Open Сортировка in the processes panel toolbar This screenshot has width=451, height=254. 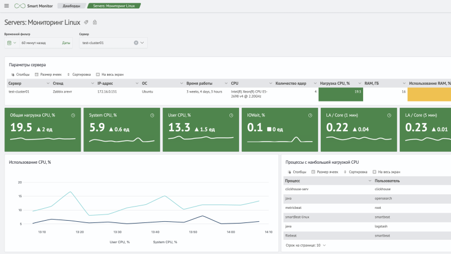point(356,172)
